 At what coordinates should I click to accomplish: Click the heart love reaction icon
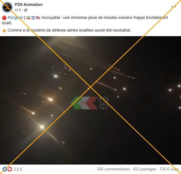click(10, 169)
